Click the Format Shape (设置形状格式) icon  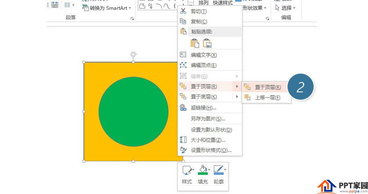click(x=183, y=150)
